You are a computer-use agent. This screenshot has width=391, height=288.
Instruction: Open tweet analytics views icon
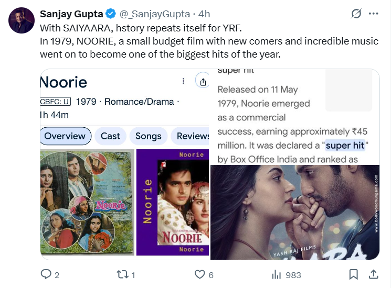(277, 274)
